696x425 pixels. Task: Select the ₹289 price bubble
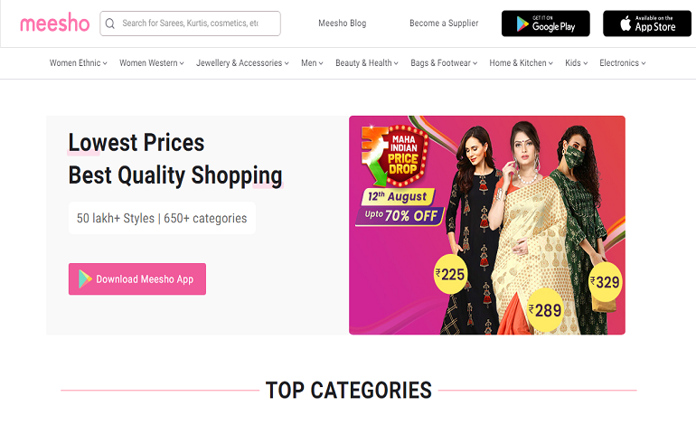545,310
